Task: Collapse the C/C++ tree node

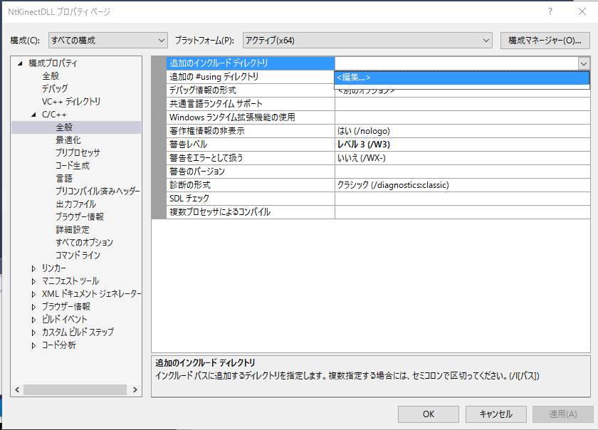Action: tap(33, 115)
